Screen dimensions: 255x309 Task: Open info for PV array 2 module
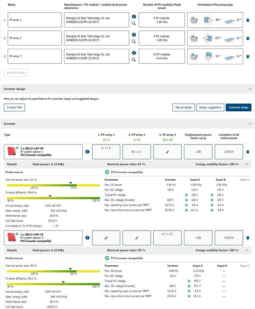point(134,35)
